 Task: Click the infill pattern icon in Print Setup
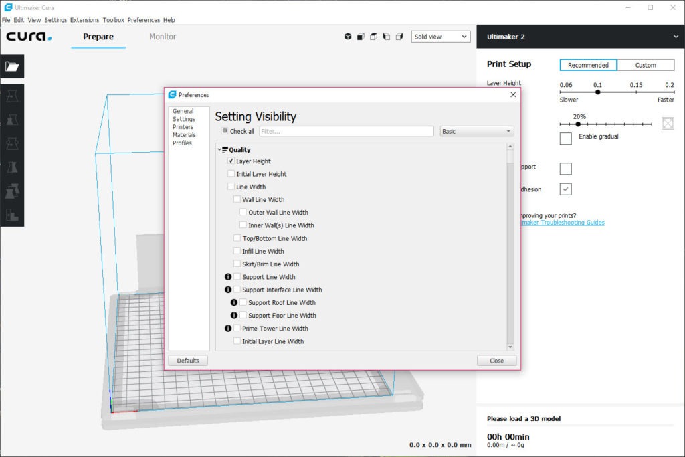tap(668, 124)
